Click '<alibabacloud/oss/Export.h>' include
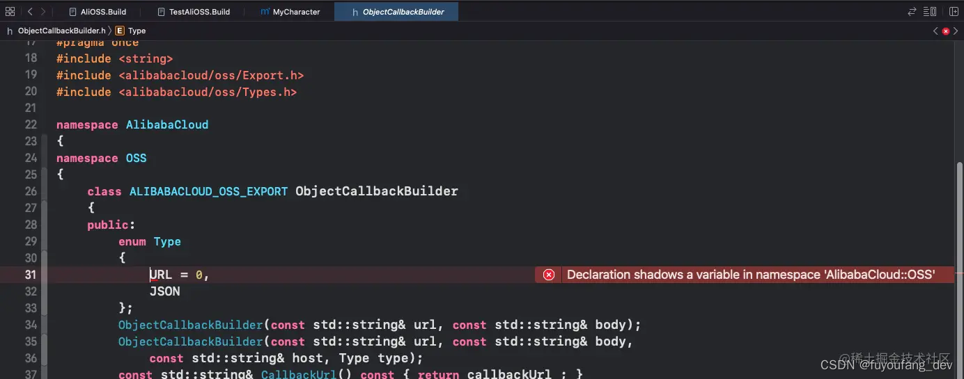This screenshot has width=964, height=379. pos(211,75)
